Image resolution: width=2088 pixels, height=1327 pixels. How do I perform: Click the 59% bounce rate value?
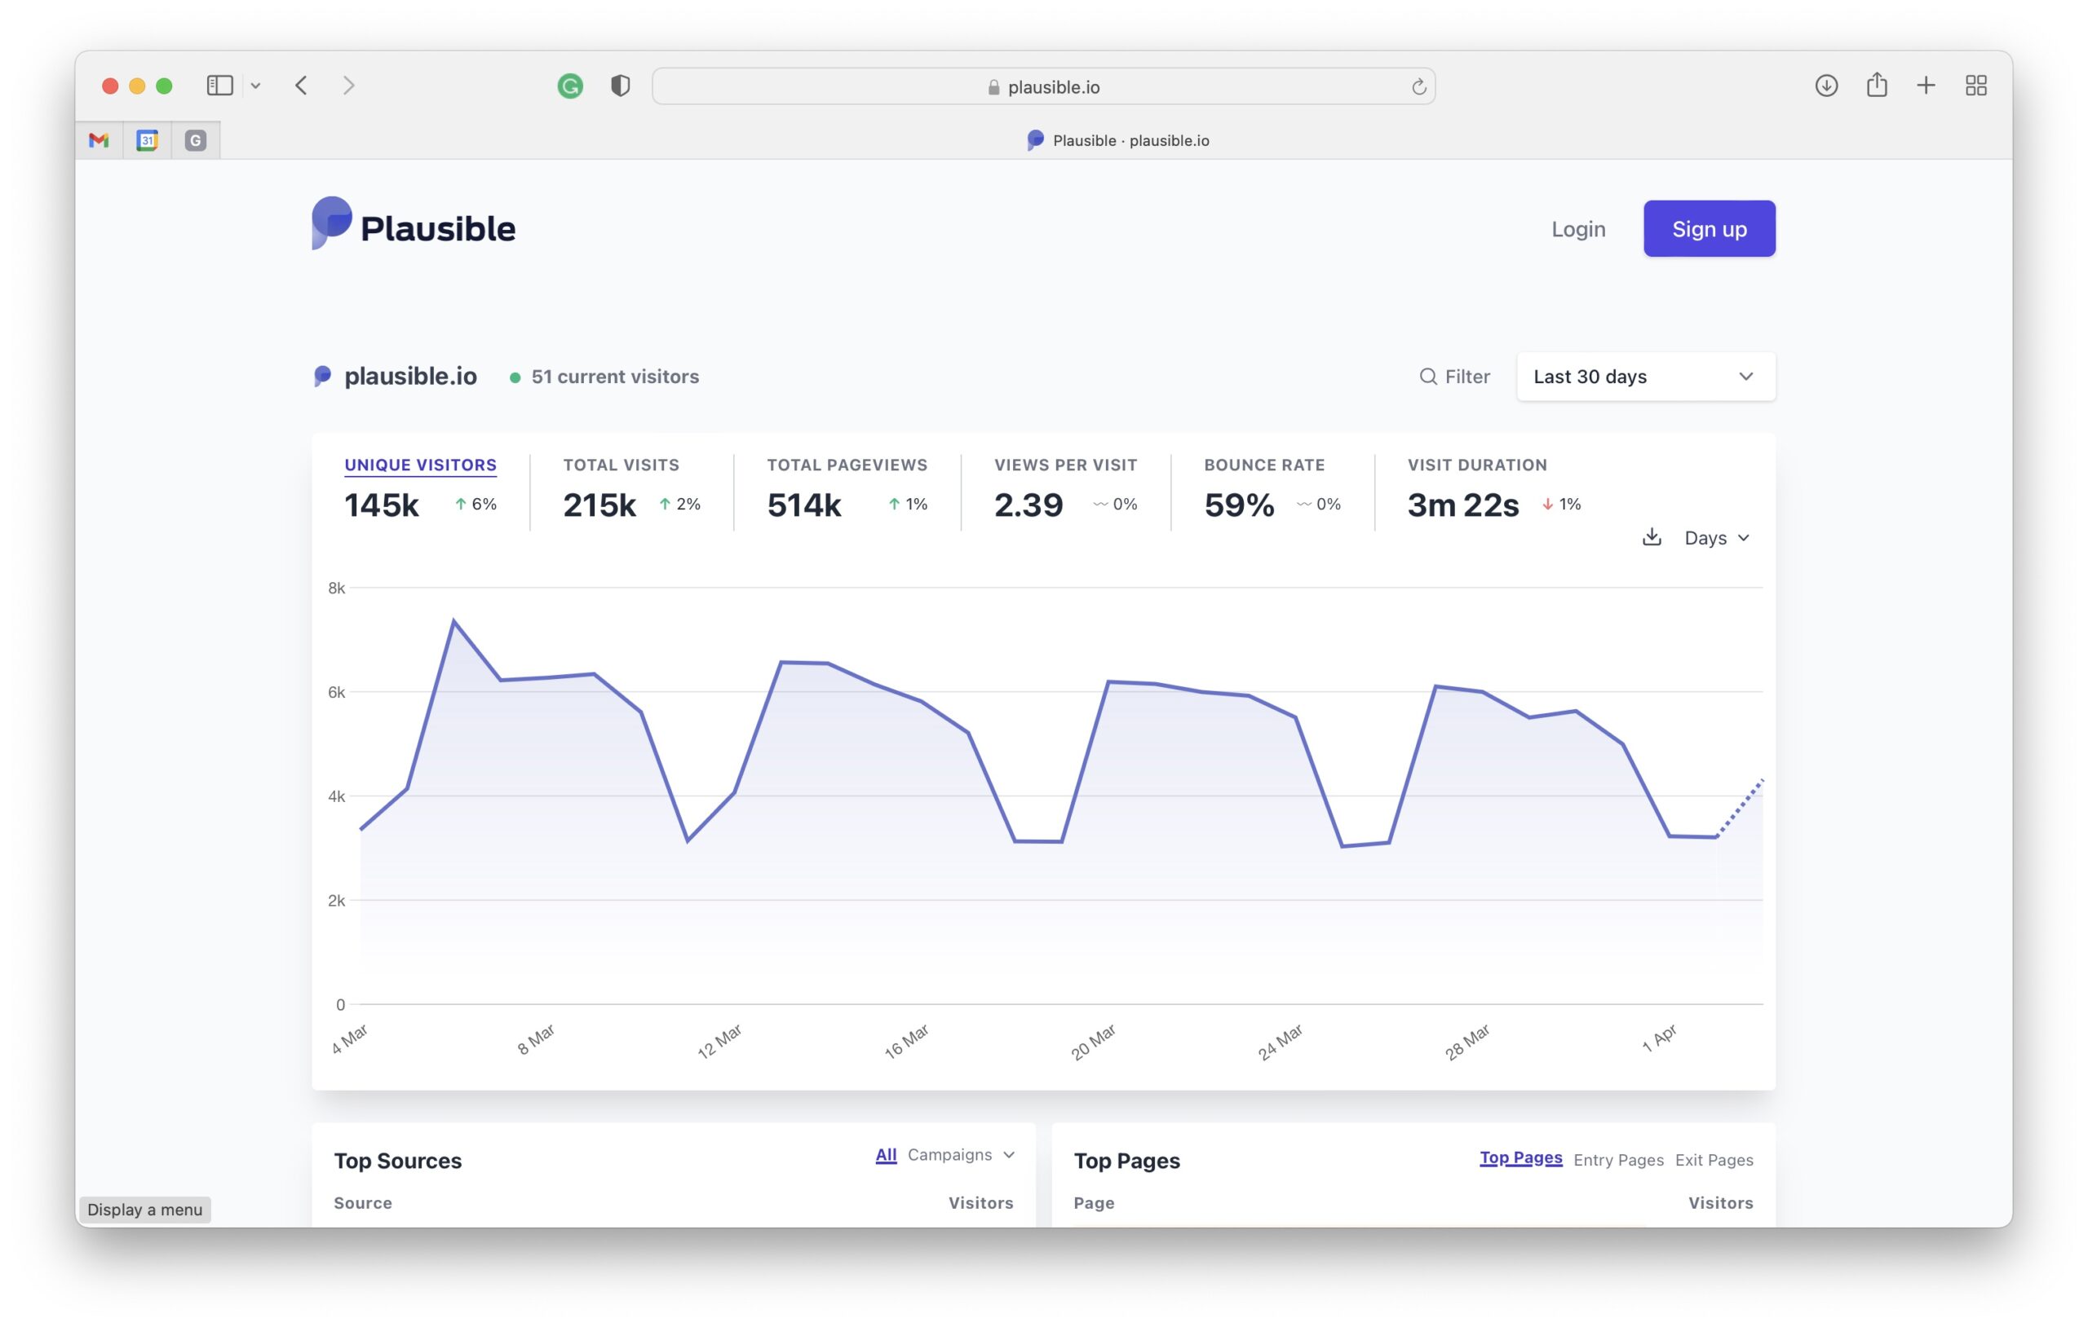1239,505
